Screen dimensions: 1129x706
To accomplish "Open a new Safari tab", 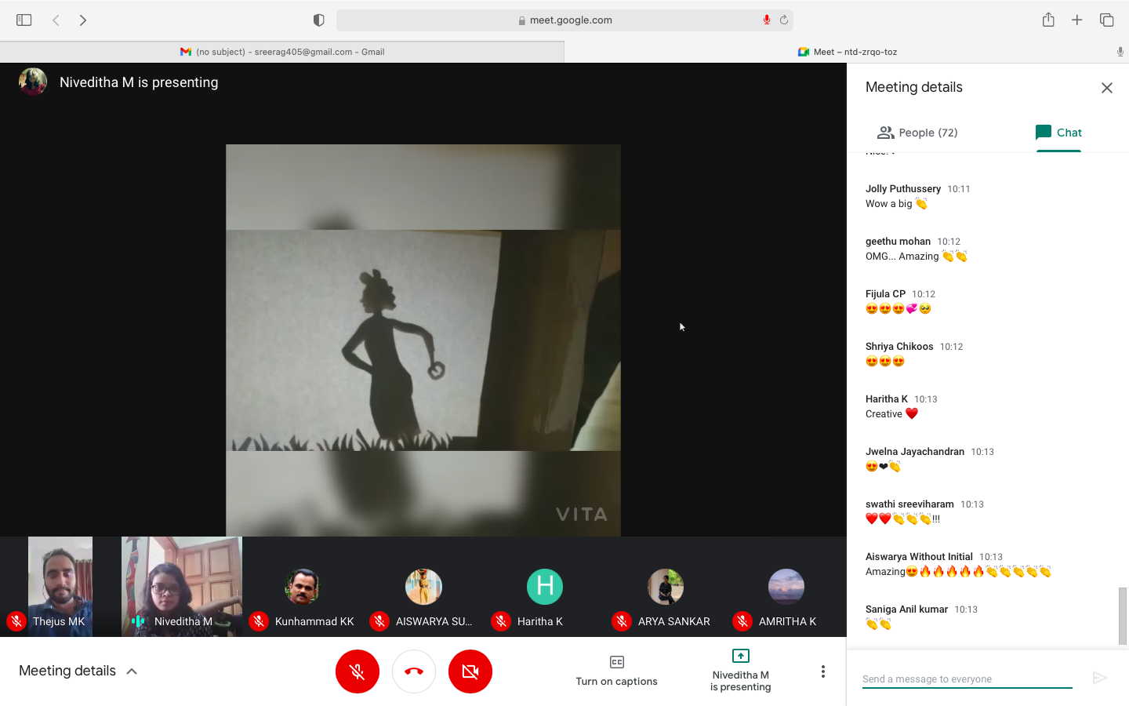I will click(1077, 20).
